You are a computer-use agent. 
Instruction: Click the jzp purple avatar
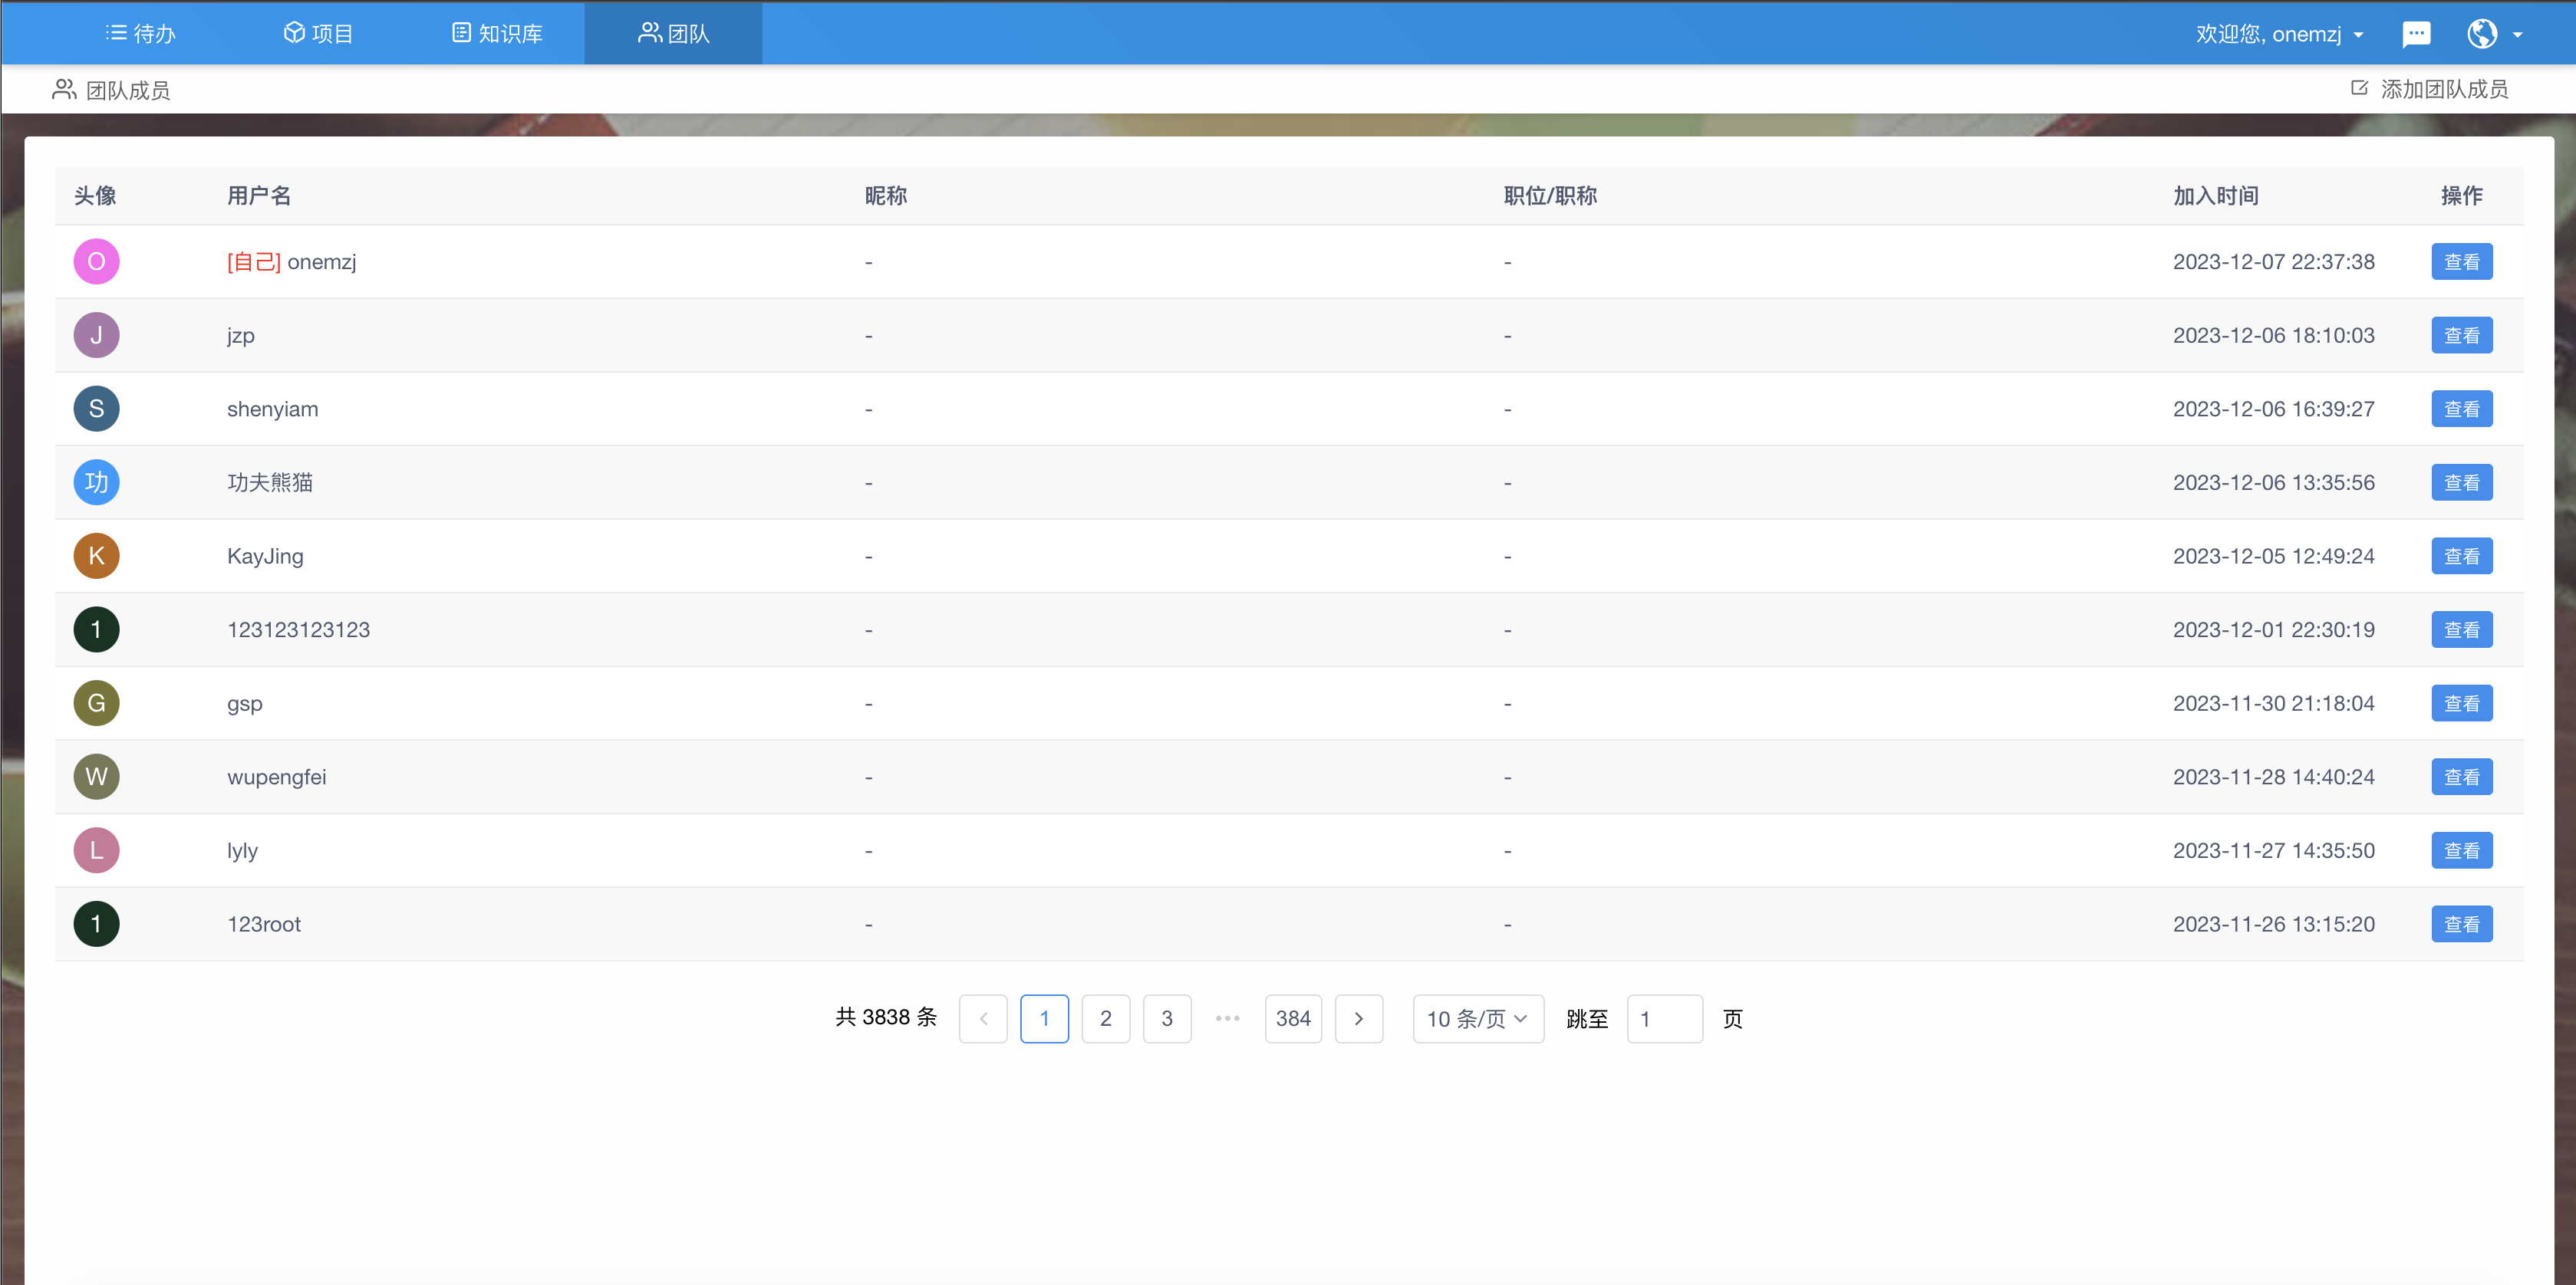point(96,336)
